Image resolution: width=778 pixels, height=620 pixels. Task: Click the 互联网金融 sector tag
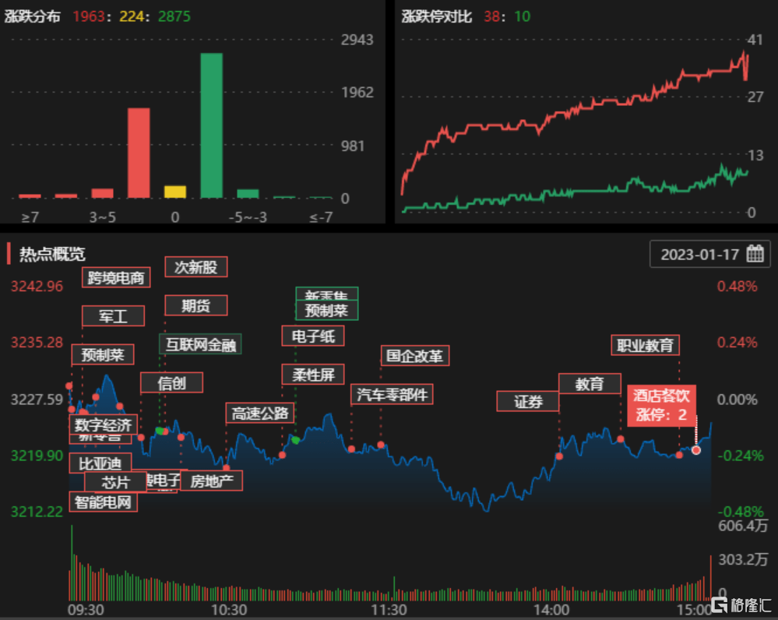[x=201, y=344]
